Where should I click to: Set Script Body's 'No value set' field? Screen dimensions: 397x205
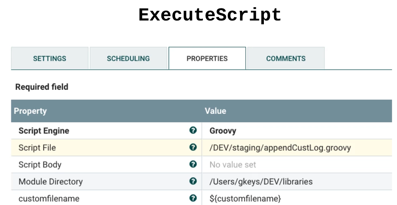[233, 165]
